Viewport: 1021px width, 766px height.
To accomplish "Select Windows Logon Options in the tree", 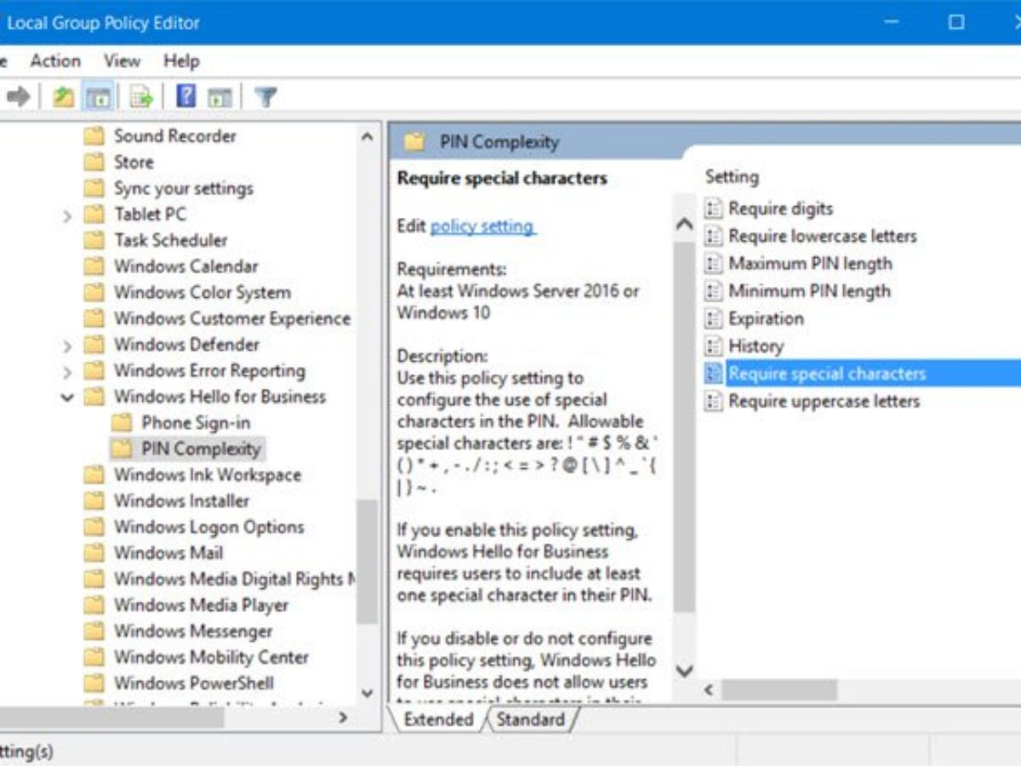I will [209, 527].
